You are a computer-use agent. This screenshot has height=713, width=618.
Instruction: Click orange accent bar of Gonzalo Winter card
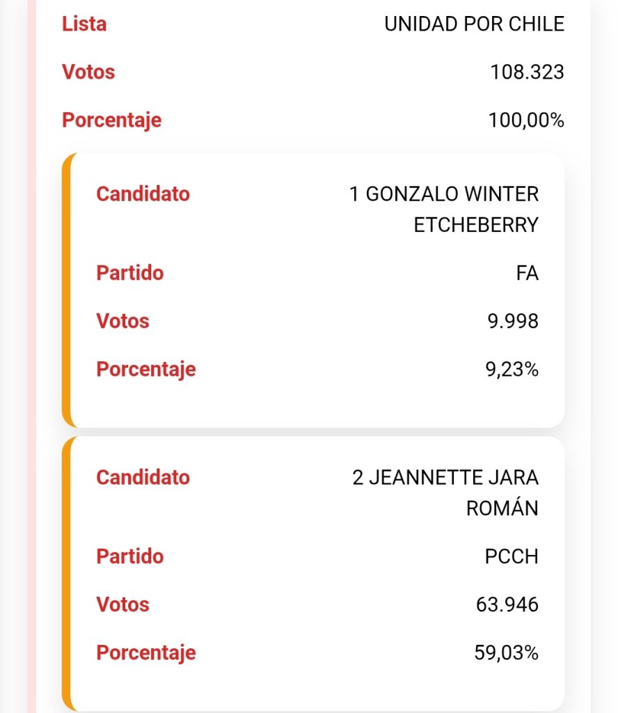point(67,290)
